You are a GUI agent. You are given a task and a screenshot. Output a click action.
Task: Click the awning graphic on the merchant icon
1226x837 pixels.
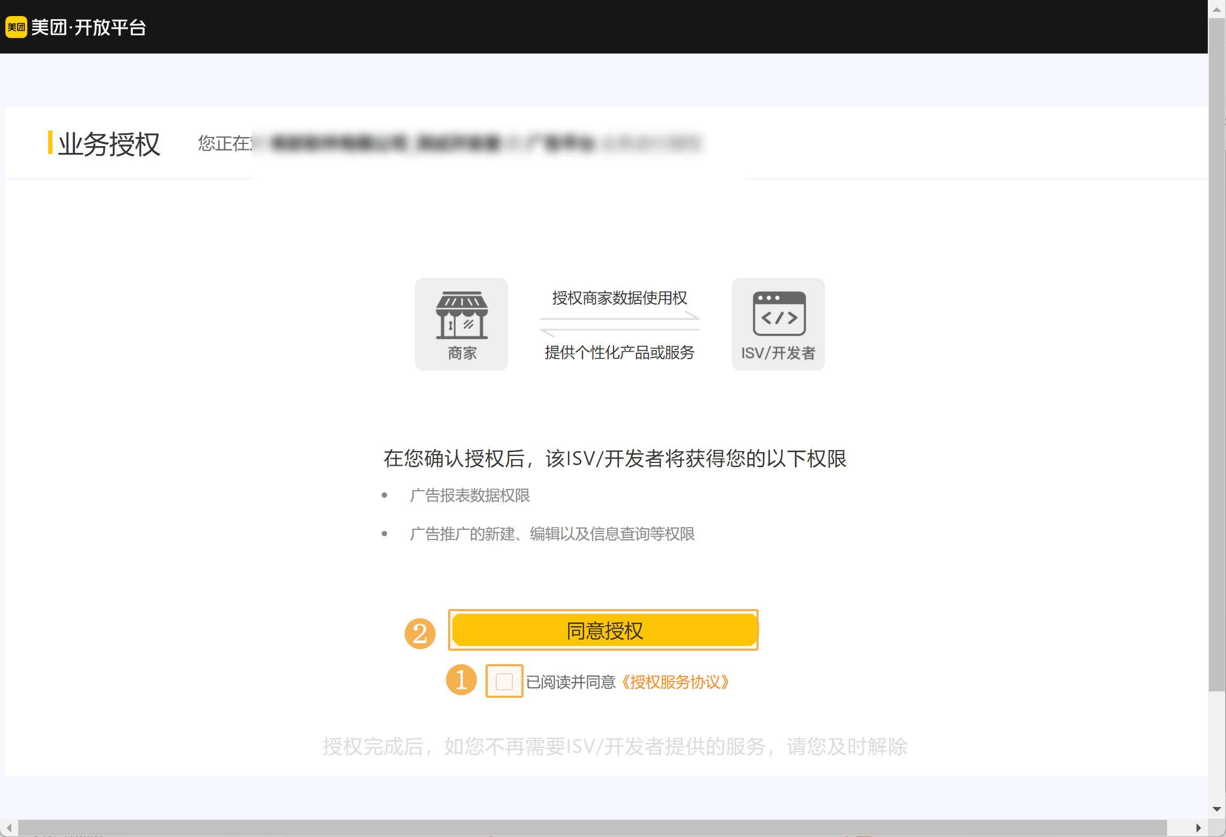point(461,302)
